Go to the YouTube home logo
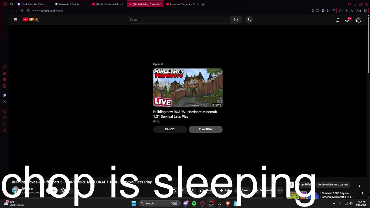Image resolution: width=370 pixels, height=208 pixels. tap(31, 19)
